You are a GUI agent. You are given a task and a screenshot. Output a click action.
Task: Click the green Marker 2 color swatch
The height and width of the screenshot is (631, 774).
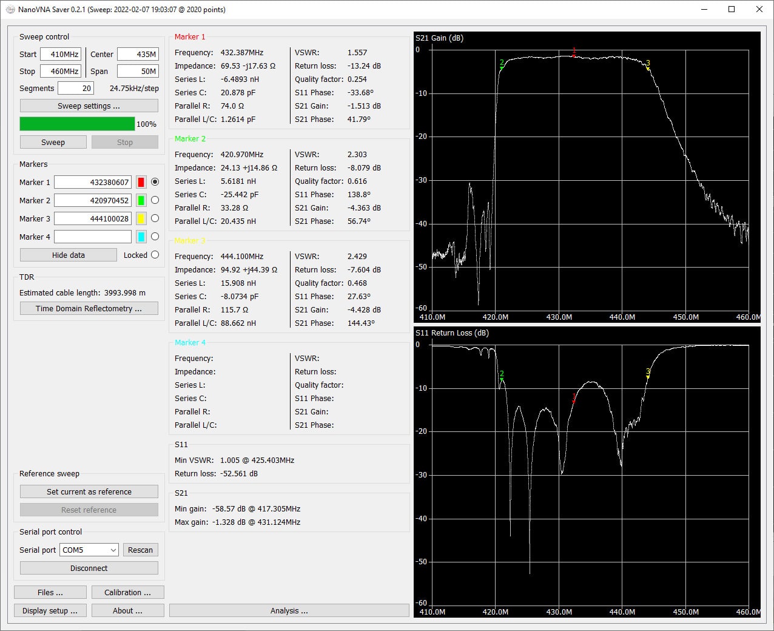pos(141,200)
